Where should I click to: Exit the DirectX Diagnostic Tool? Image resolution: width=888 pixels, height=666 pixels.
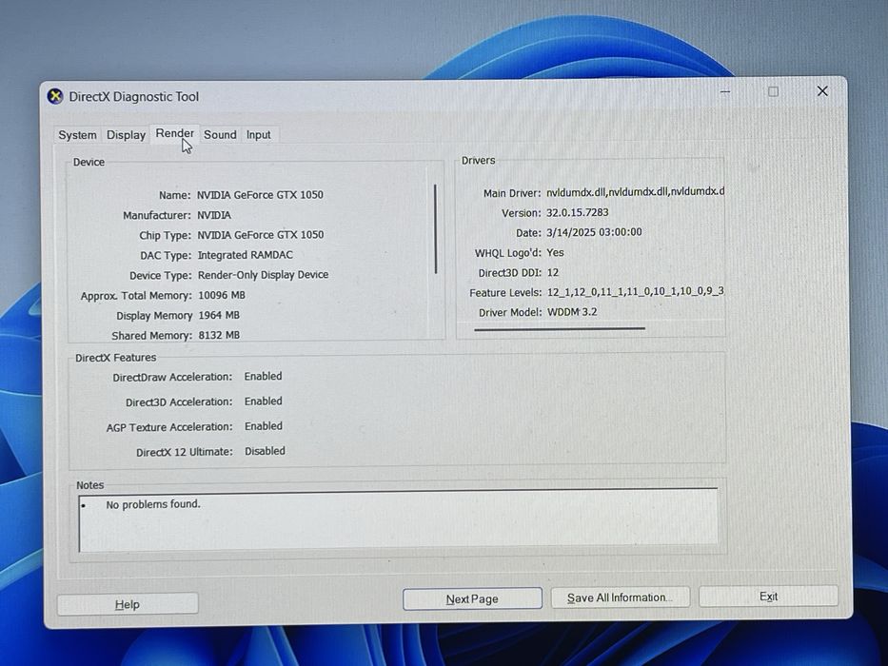click(768, 597)
